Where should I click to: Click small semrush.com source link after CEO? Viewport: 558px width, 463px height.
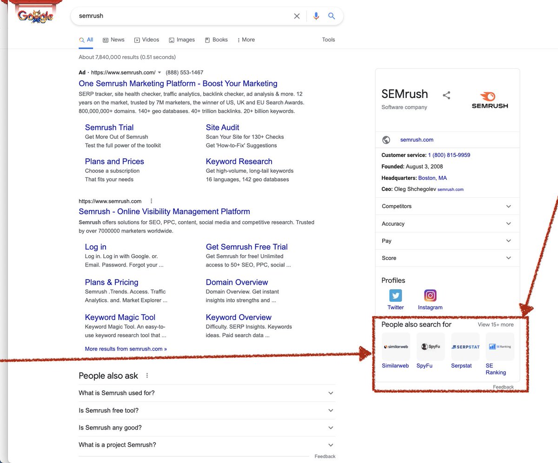[x=451, y=189]
